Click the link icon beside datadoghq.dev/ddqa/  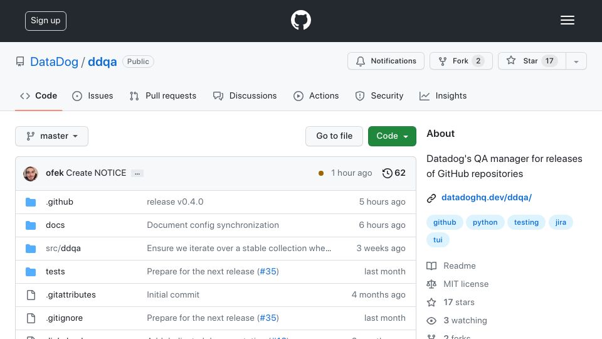click(431, 198)
